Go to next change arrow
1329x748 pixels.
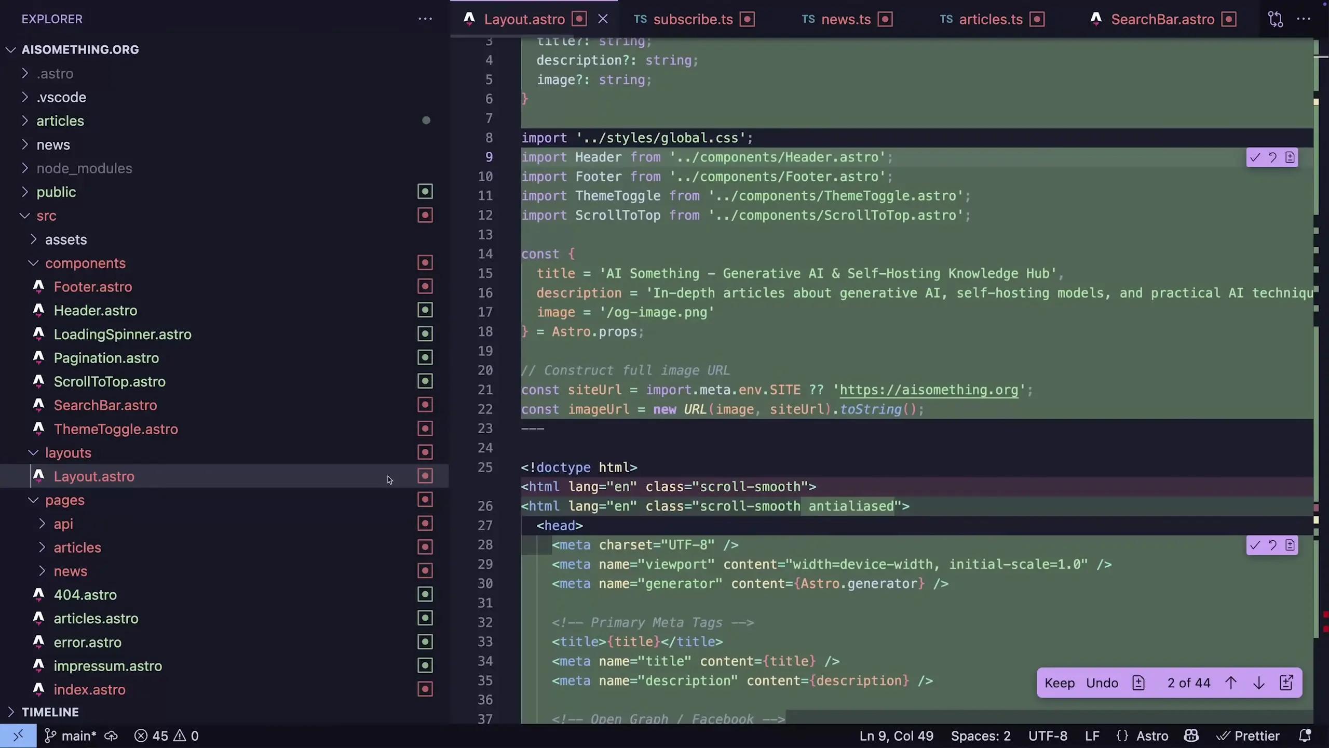click(1259, 683)
